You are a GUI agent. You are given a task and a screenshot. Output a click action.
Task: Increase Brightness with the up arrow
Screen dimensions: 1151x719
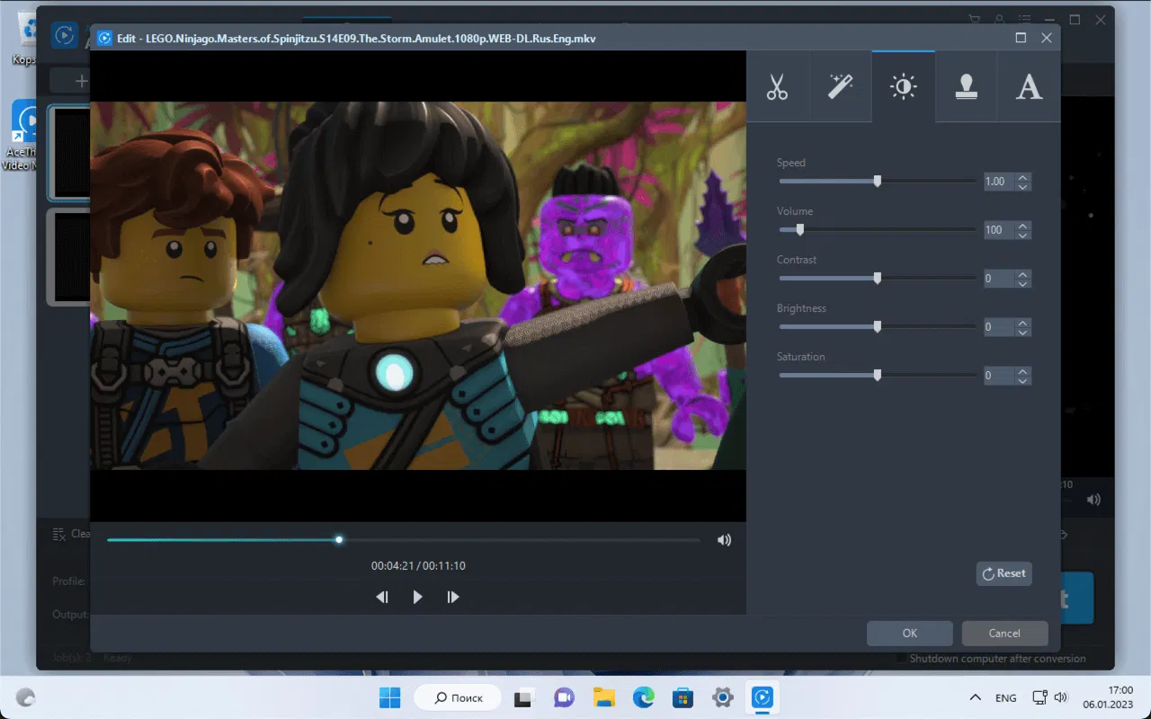(x=1022, y=323)
